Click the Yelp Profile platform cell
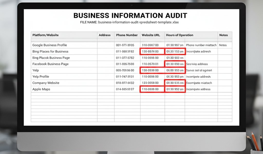 (64, 76)
